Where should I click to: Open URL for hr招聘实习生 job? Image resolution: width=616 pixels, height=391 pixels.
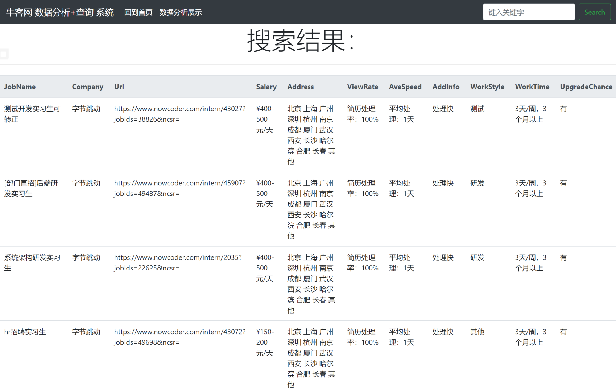pyautogui.click(x=179, y=337)
